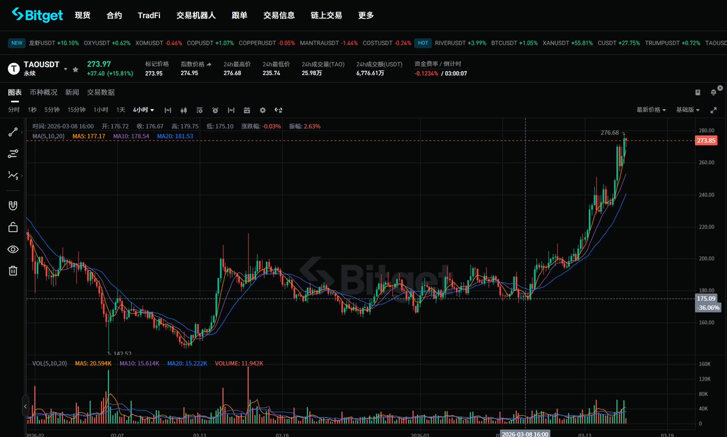727x437 pixels.
Task: Open the 最新价格 price type dropdown
Action: (651, 110)
